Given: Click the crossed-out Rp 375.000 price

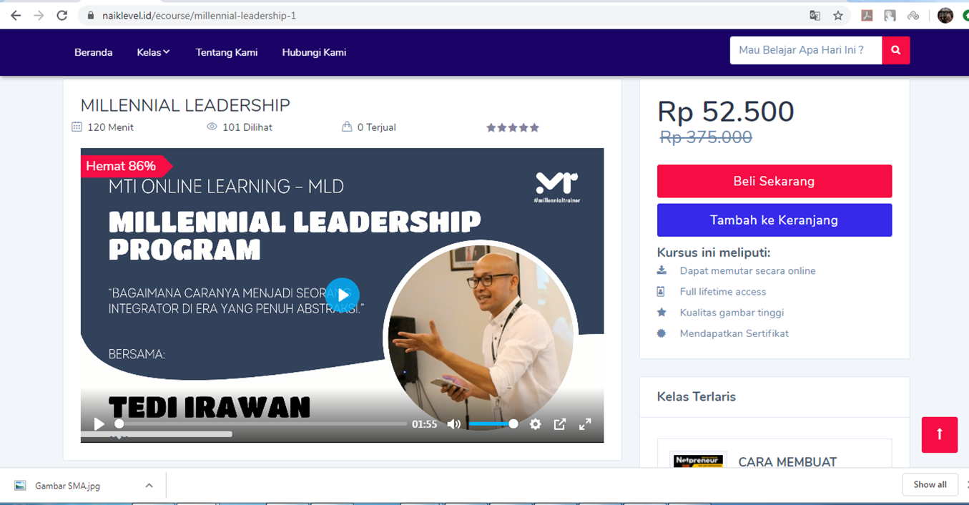Looking at the screenshot, I should click(706, 137).
